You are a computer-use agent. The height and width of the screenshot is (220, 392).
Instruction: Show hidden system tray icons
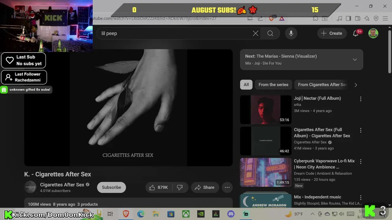click(x=312, y=214)
